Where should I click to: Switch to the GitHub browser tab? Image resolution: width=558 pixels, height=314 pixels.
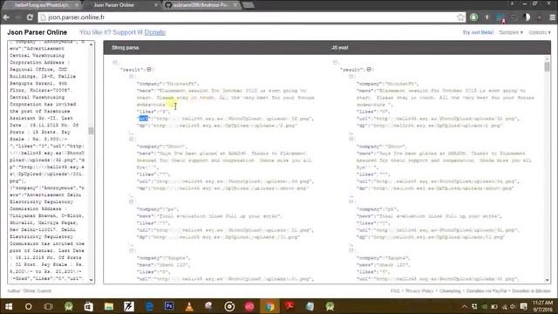[x=201, y=5]
